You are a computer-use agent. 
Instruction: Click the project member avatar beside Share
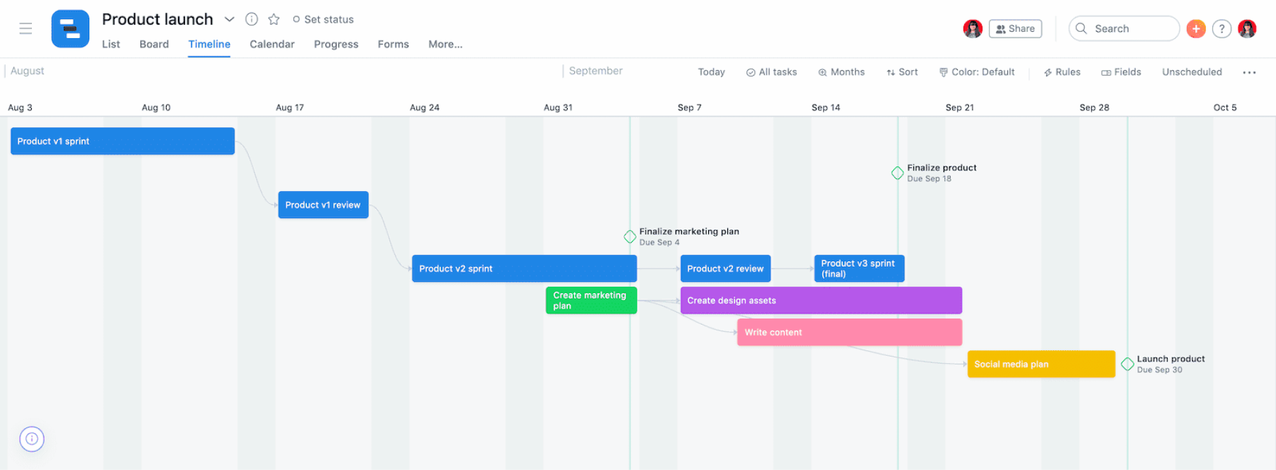[x=973, y=28]
